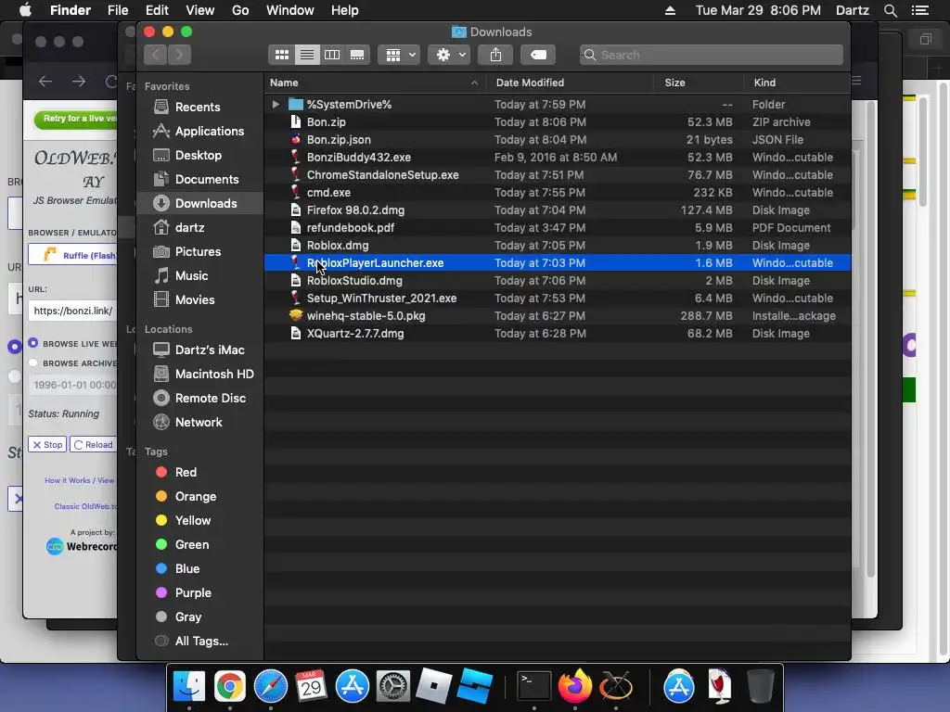Open Spotlight search in menu bar
The height and width of the screenshot is (712, 950).
pyautogui.click(x=890, y=10)
